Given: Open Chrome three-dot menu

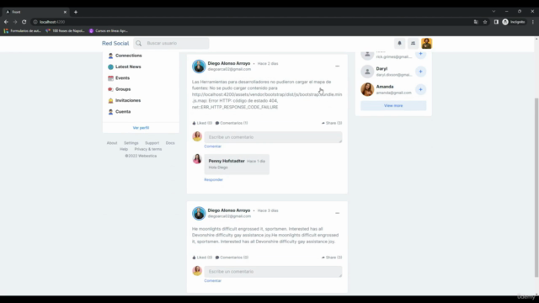Looking at the screenshot, I should tap(533, 22).
